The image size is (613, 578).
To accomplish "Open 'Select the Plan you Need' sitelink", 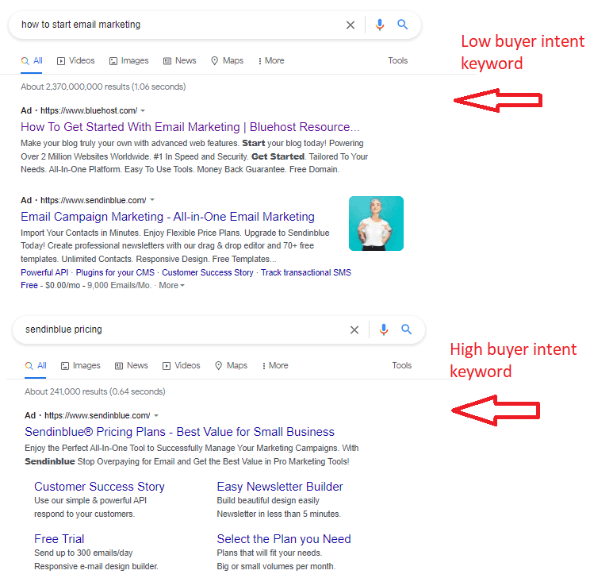I will [284, 539].
